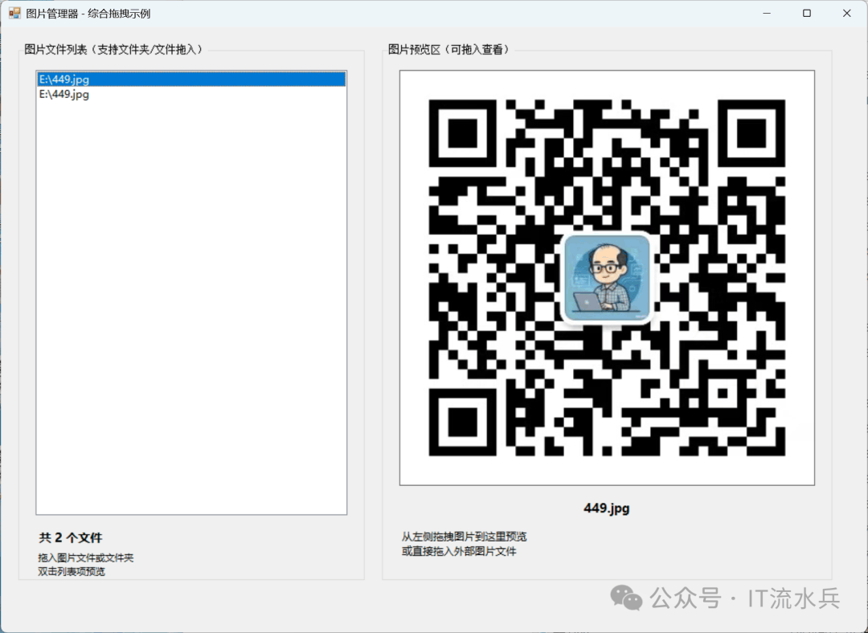Click the 449.jpg filename label under preview

[607, 508]
